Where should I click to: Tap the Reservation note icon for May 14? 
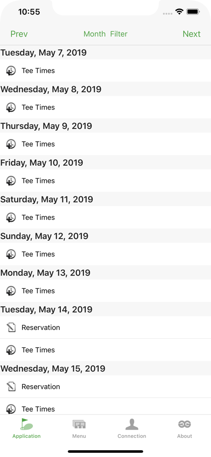11,327
